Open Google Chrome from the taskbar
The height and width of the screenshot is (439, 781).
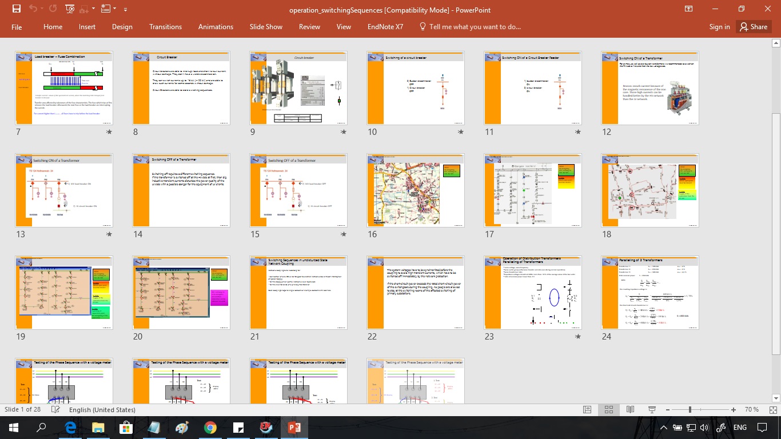pos(211,427)
